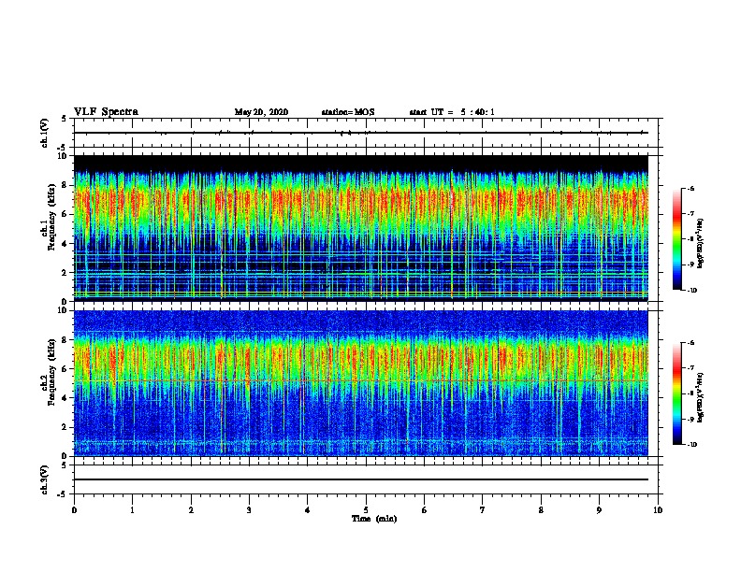Click the ch.1 Frequency (kHz) axis label
The image size is (741, 572).
[49, 217]
